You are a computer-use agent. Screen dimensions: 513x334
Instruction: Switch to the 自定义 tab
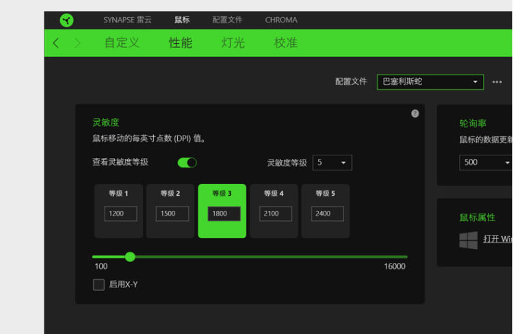click(x=122, y=43)
